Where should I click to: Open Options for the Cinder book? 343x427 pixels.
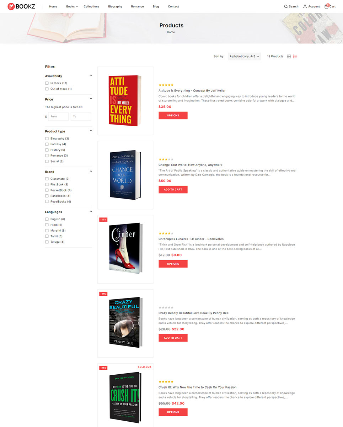click(x=173, y=264)
